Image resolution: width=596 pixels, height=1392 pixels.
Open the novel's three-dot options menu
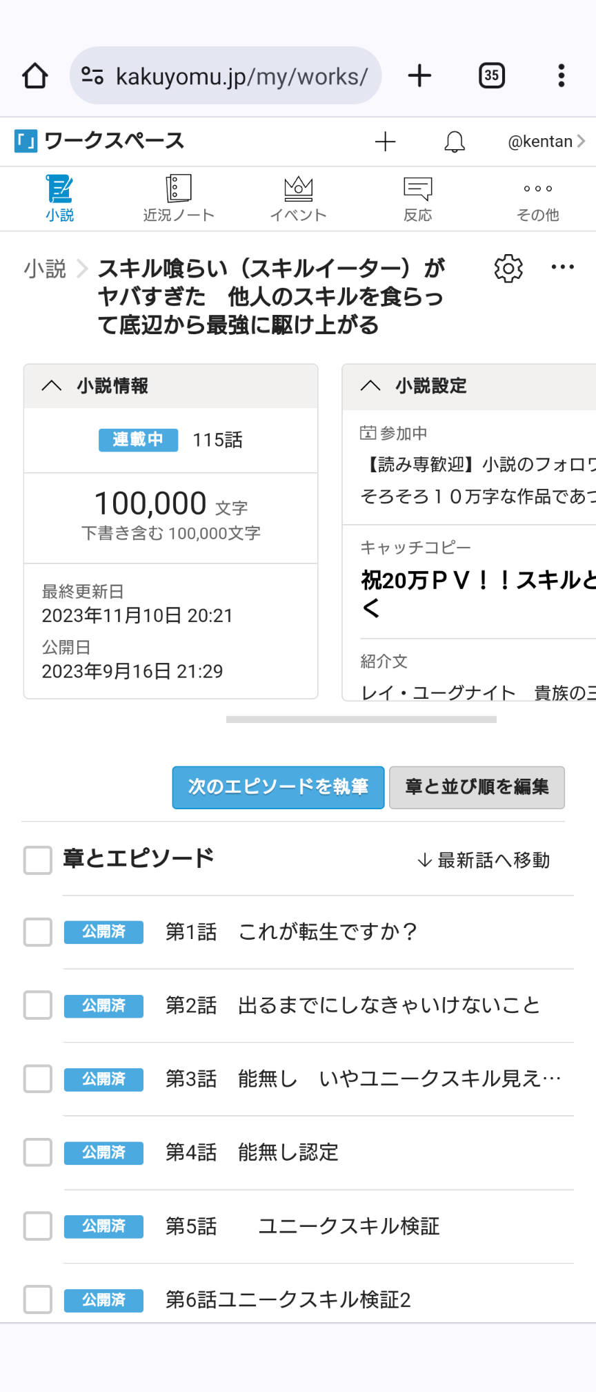562,268
